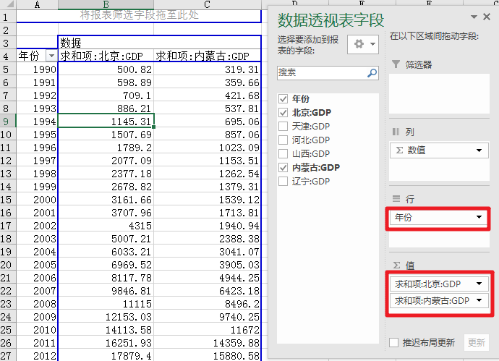Open the gear tools settings icon
This screenshot has width=499, height=361.
(363, 44)
